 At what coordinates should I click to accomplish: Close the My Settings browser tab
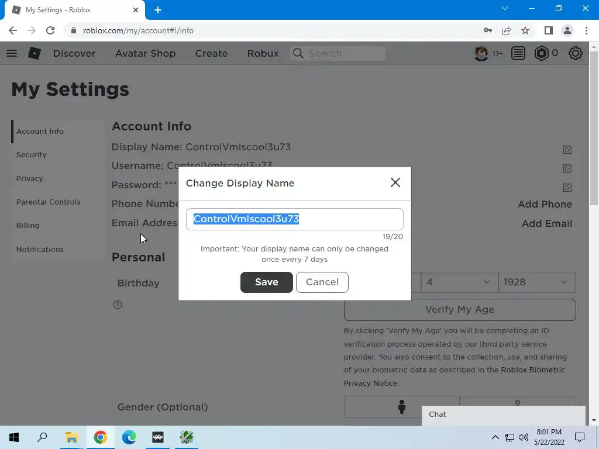(136, 10)
